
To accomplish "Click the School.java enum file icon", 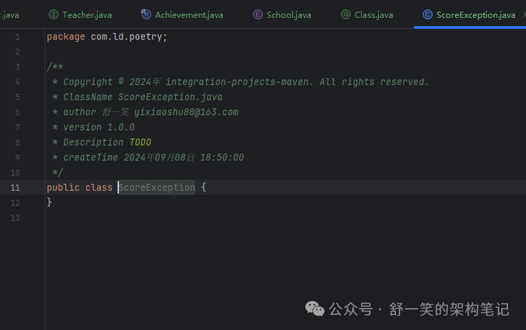I will point(258,14).
